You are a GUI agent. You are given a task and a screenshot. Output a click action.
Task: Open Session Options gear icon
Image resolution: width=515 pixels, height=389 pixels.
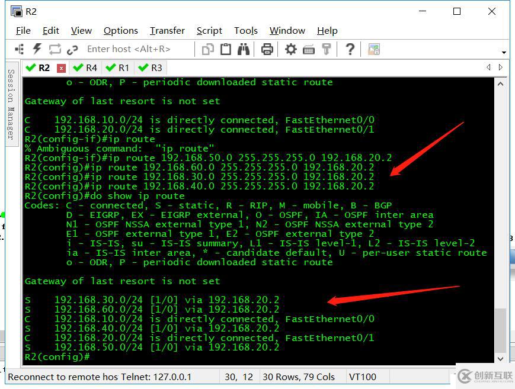tap(290, 49)
